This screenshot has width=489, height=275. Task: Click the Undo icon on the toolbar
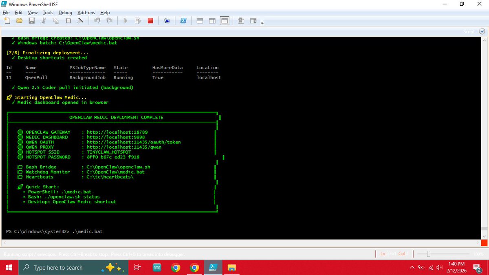[x=97, y=20]
